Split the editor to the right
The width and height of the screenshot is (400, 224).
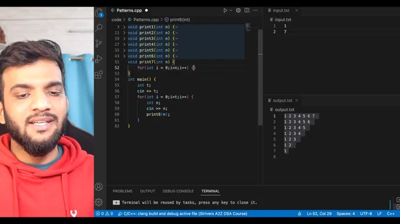click(x=247, y=11)
